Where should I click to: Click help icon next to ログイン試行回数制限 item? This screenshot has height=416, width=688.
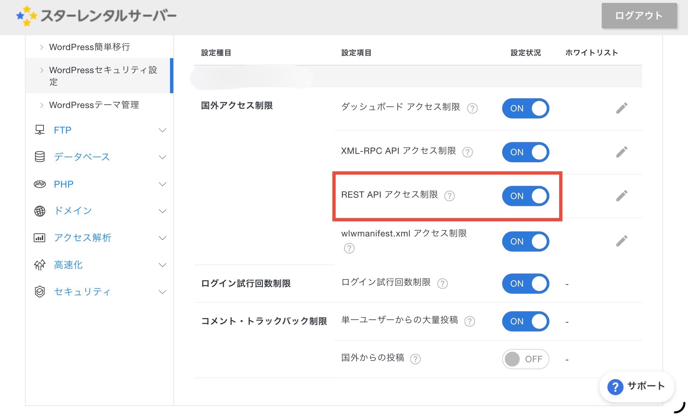442,283
